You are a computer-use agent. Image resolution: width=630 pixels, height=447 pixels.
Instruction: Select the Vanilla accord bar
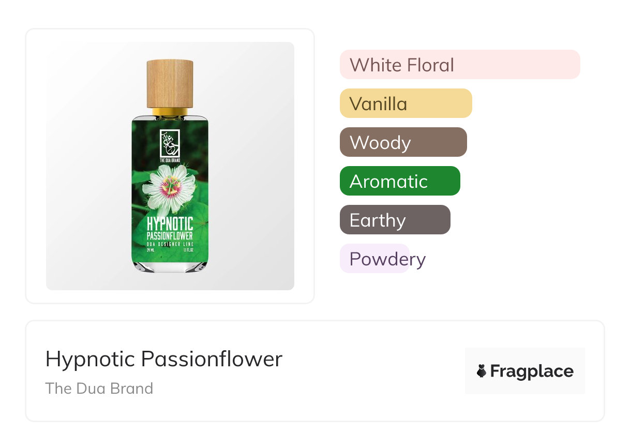point(406,103)
